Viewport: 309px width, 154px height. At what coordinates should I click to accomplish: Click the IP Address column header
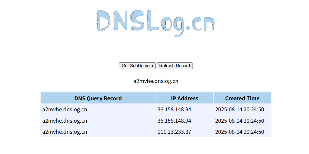(x=184, y=98)
